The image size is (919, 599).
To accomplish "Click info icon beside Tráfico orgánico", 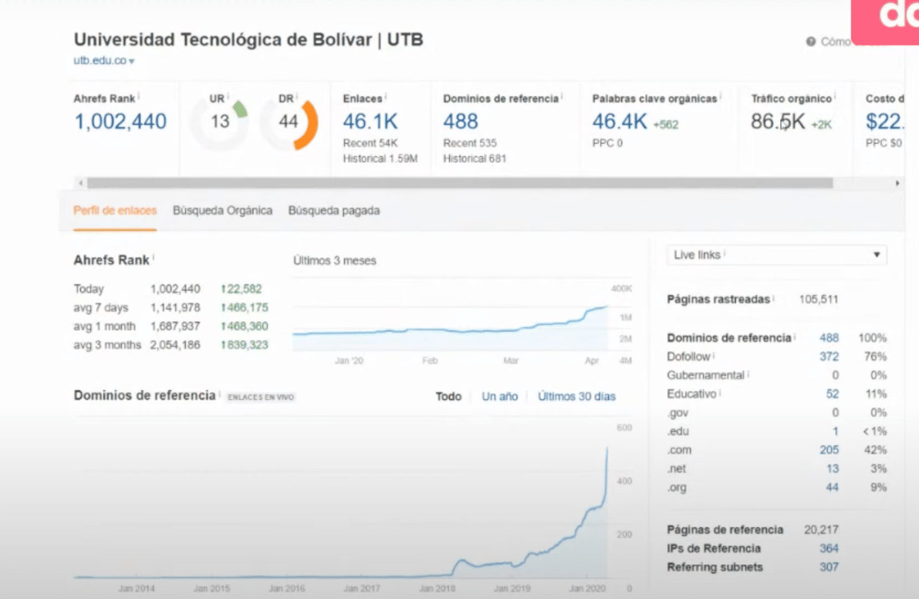I will tap(835, 96).
